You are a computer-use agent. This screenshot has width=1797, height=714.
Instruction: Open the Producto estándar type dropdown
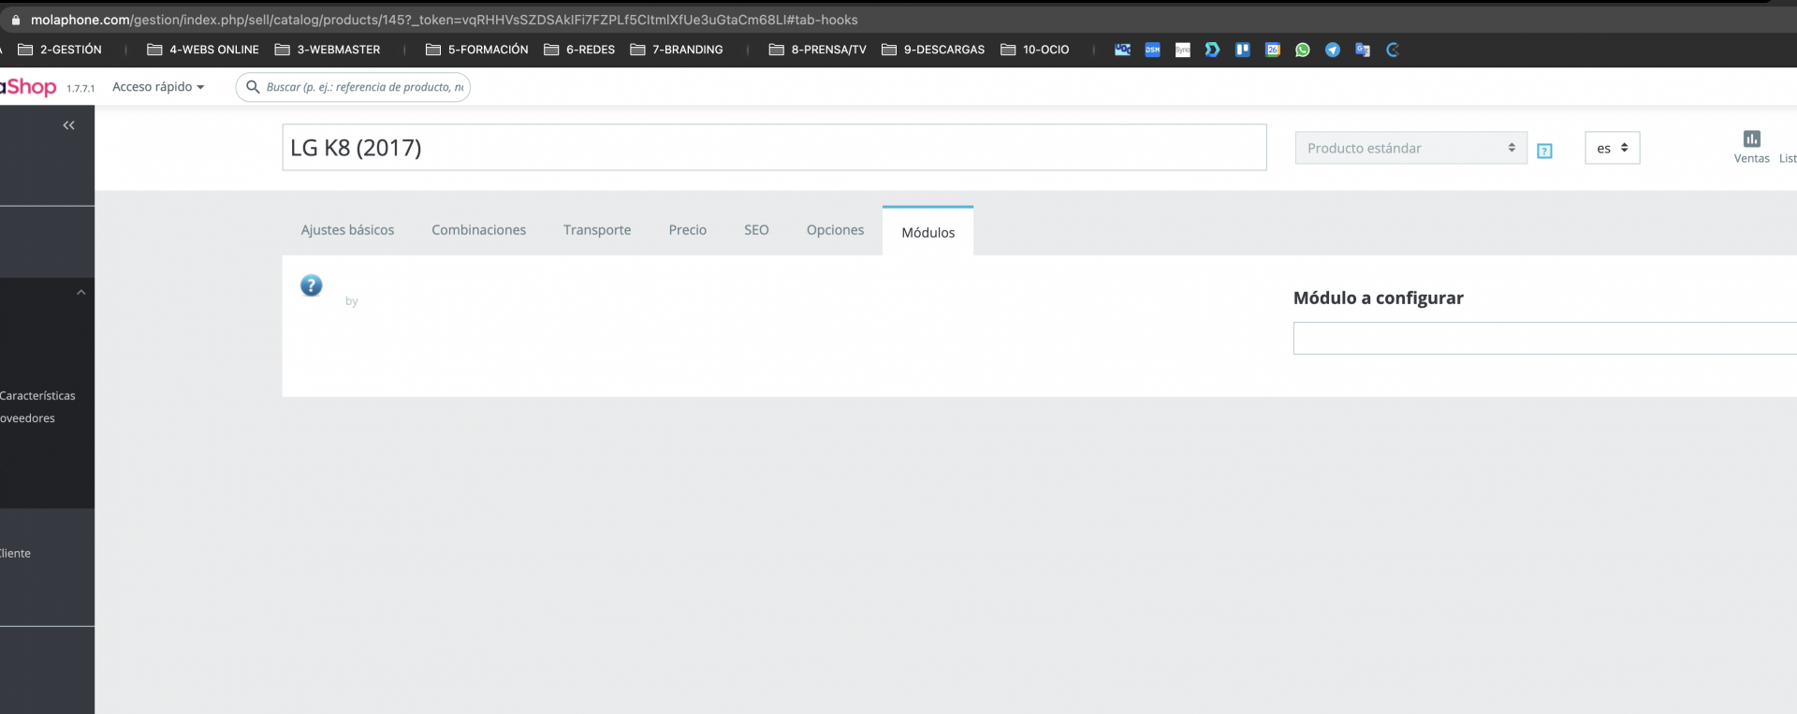click(x=1410, y=148)
